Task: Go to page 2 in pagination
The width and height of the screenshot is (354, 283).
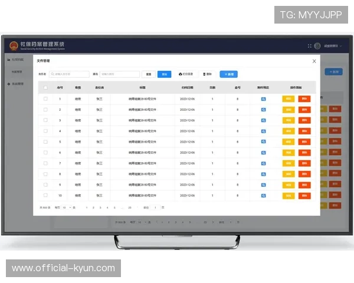Action: coord(94,208)
